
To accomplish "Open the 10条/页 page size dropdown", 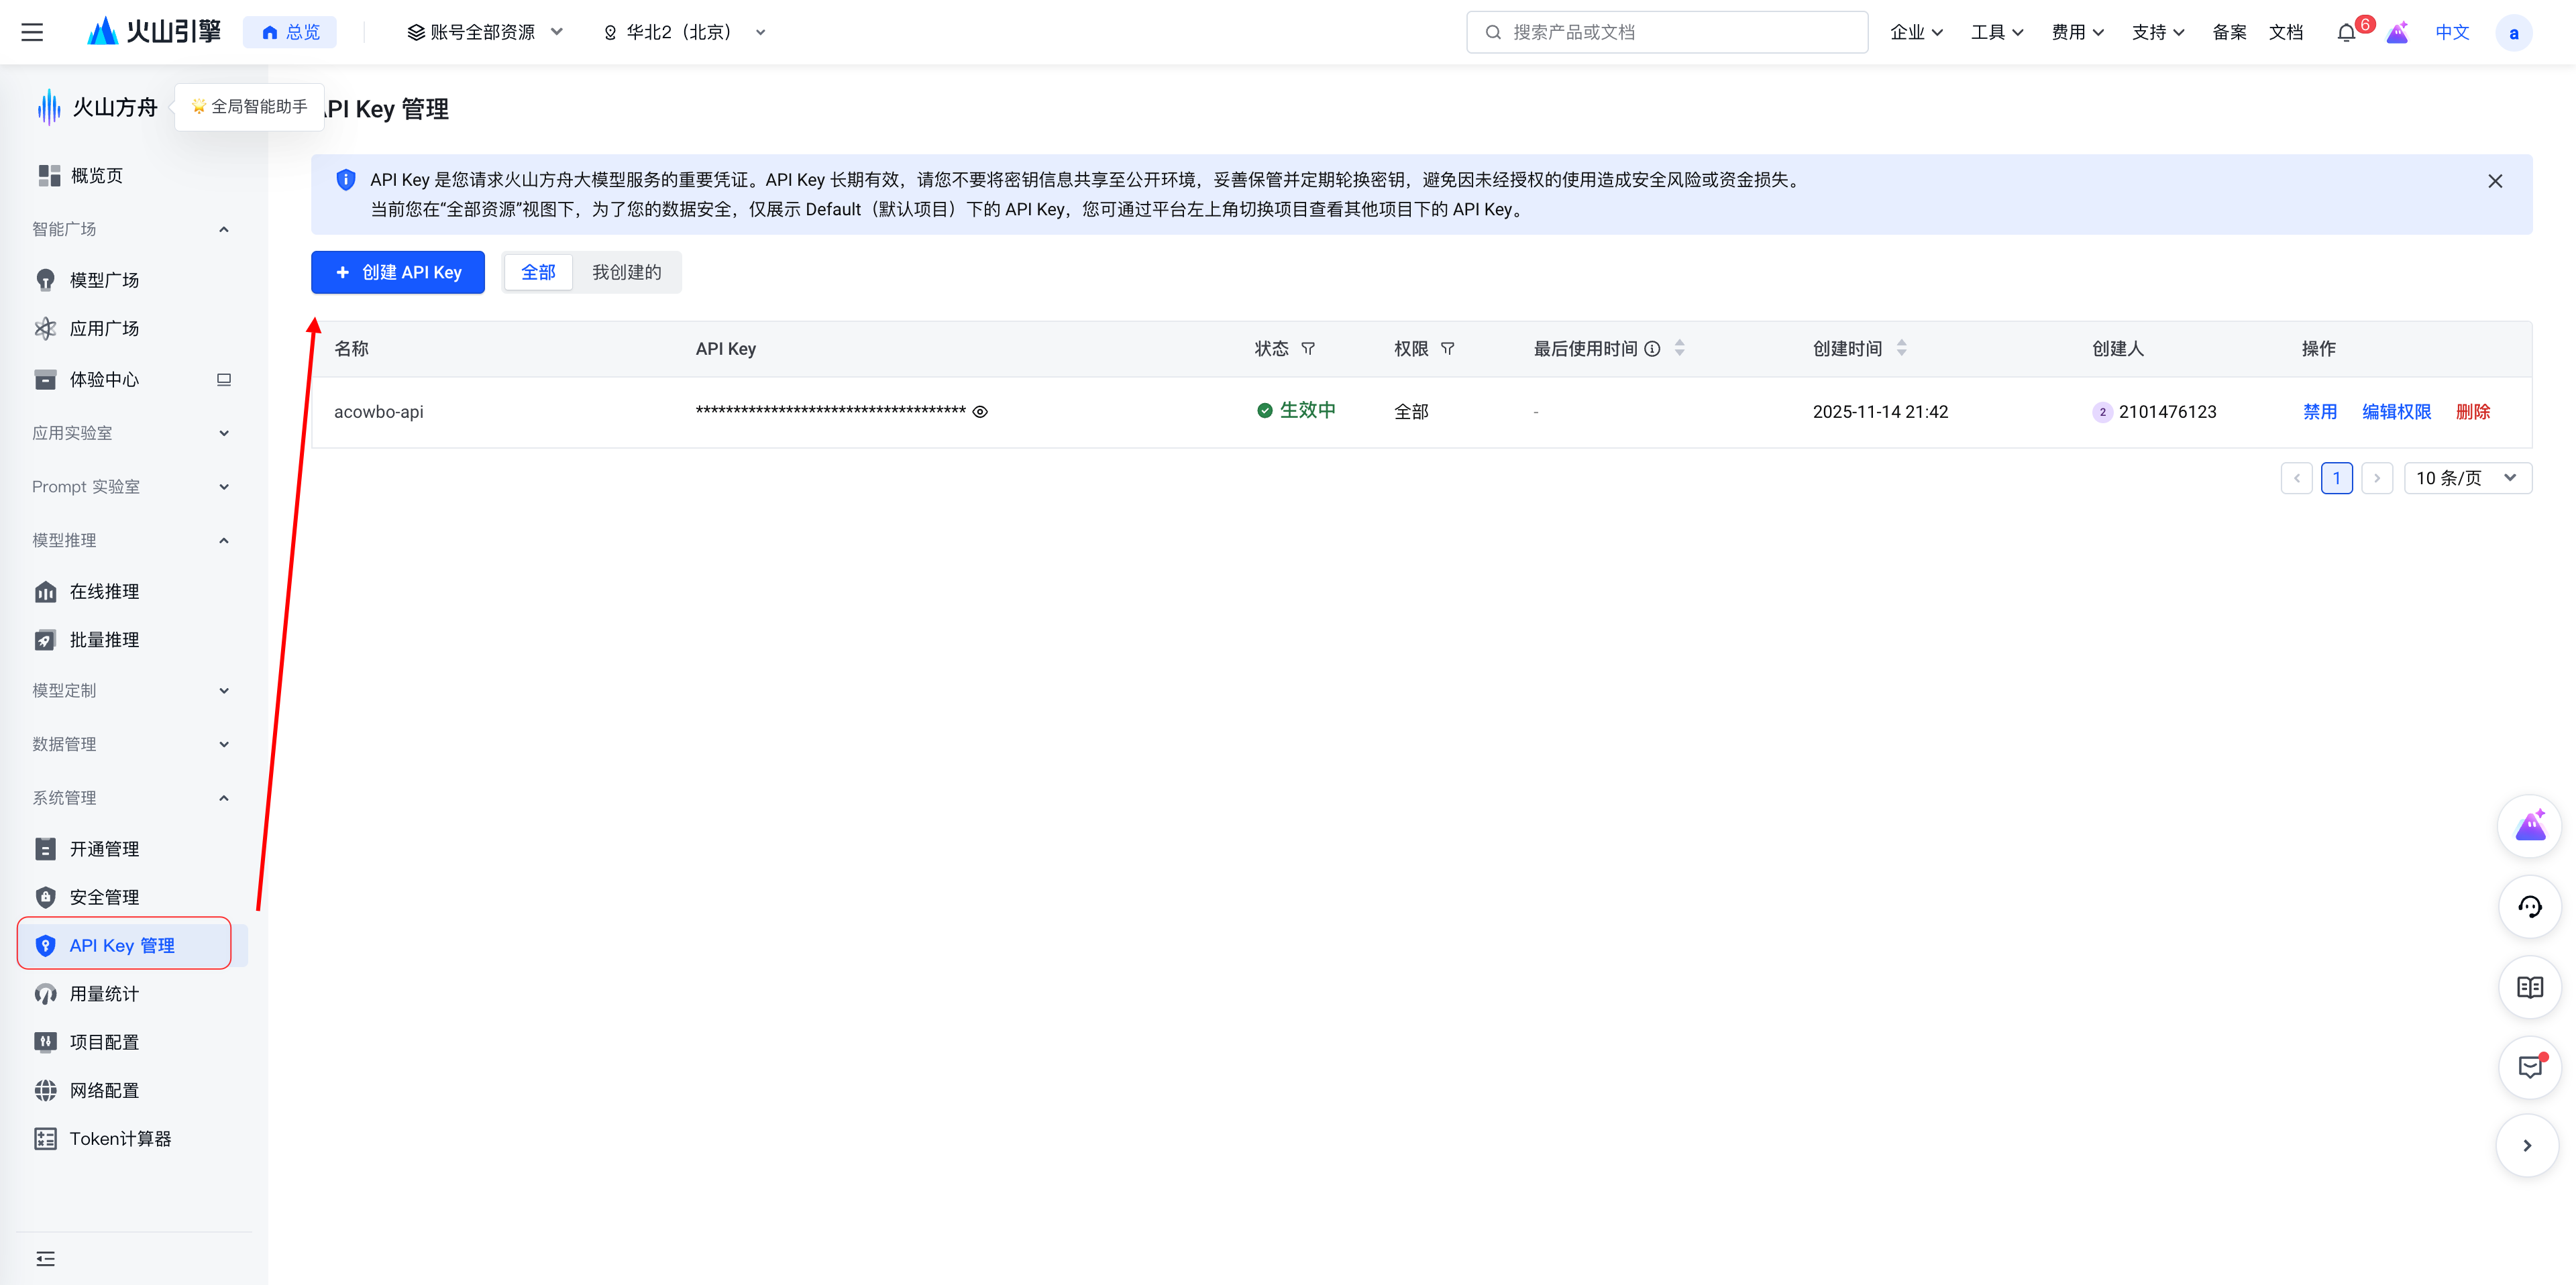I will click(x=2467, y=478).
